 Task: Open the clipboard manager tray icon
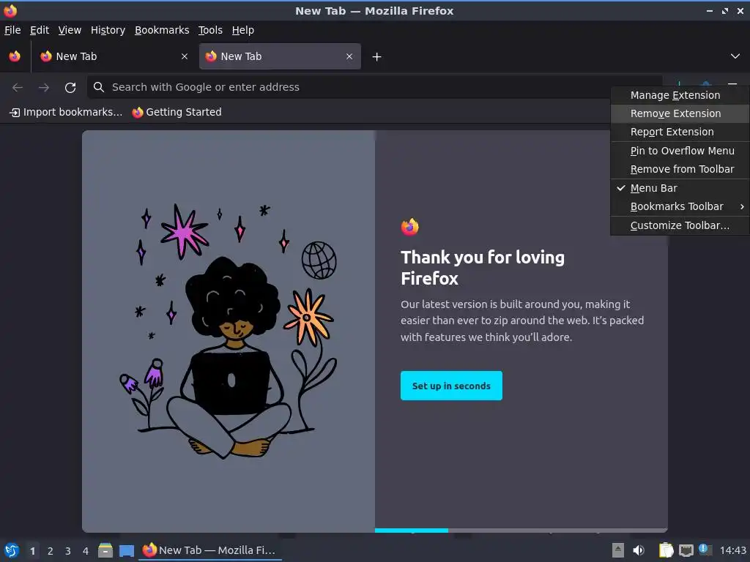click(666, 550)
